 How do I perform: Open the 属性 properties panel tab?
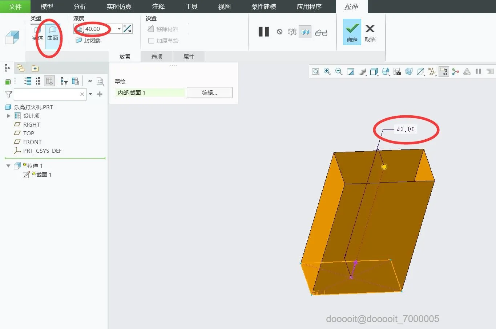(x=189, y=57)
